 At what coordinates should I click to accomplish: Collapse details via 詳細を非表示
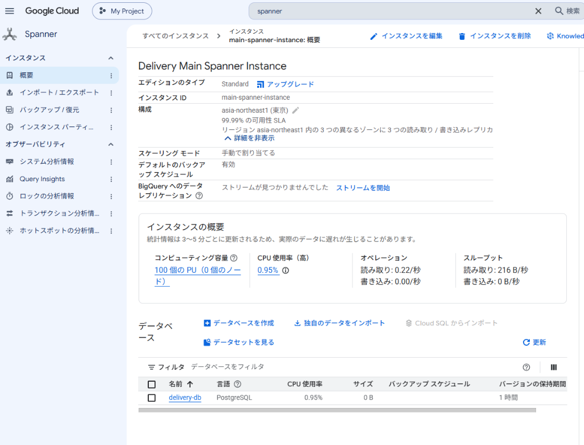(x=250, y=138)
